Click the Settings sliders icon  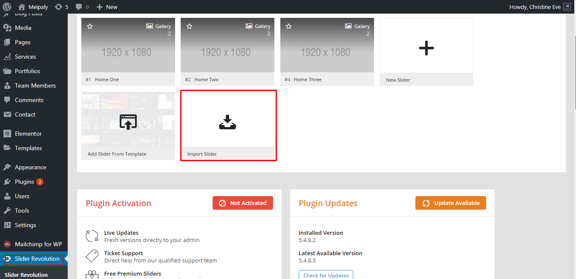[7, 225]
